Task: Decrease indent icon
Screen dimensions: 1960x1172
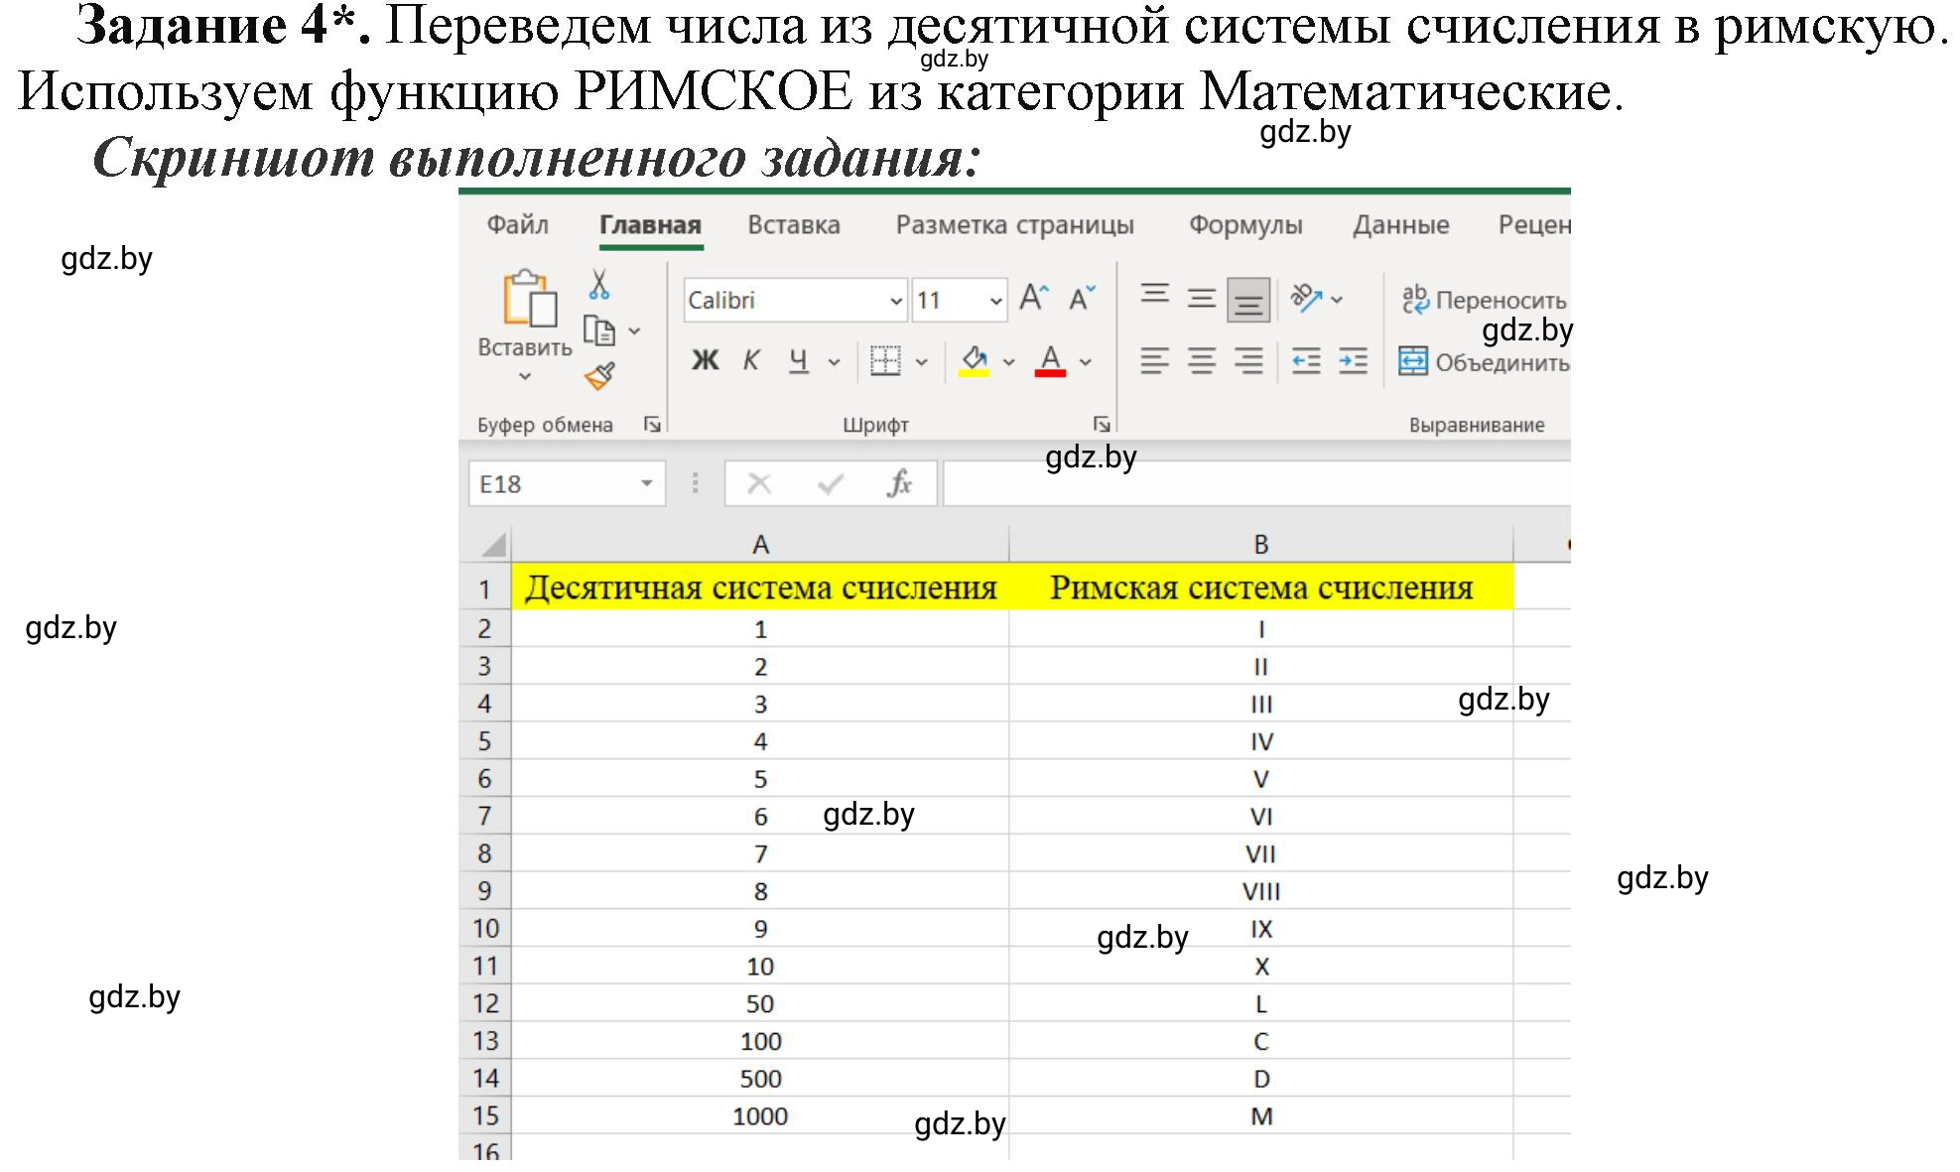Action: (x=1306, y=361)
